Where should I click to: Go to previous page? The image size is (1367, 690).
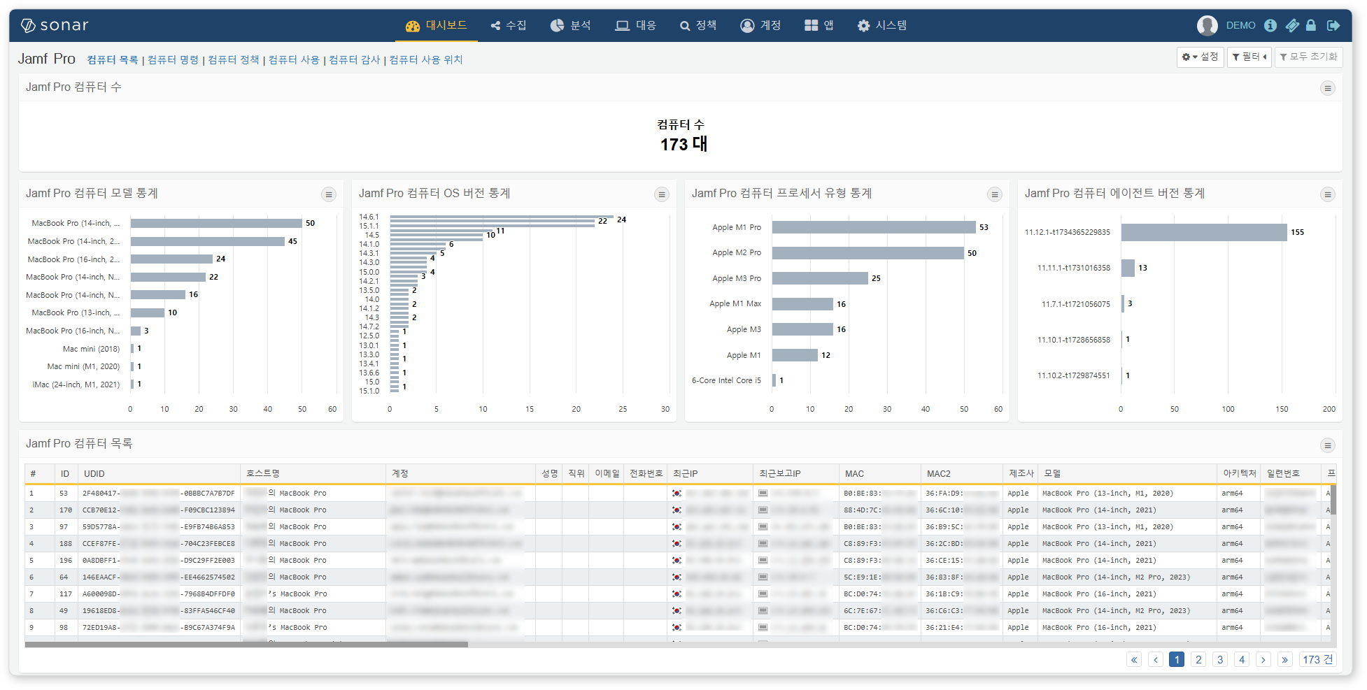point(1156,660)
